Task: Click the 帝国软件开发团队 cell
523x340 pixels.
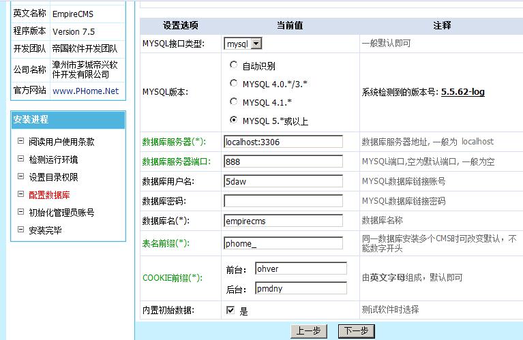Action: (x=88, y=49)
